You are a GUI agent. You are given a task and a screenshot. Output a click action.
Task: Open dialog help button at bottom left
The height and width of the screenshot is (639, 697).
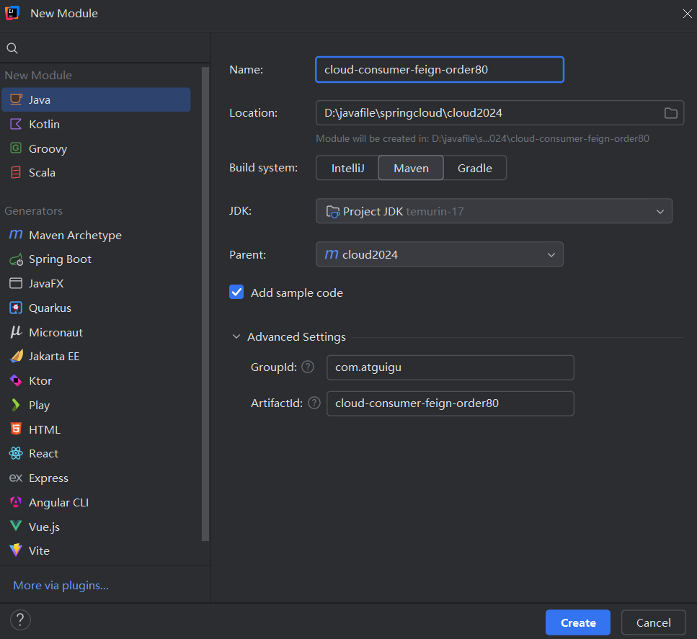click(20, 620)
